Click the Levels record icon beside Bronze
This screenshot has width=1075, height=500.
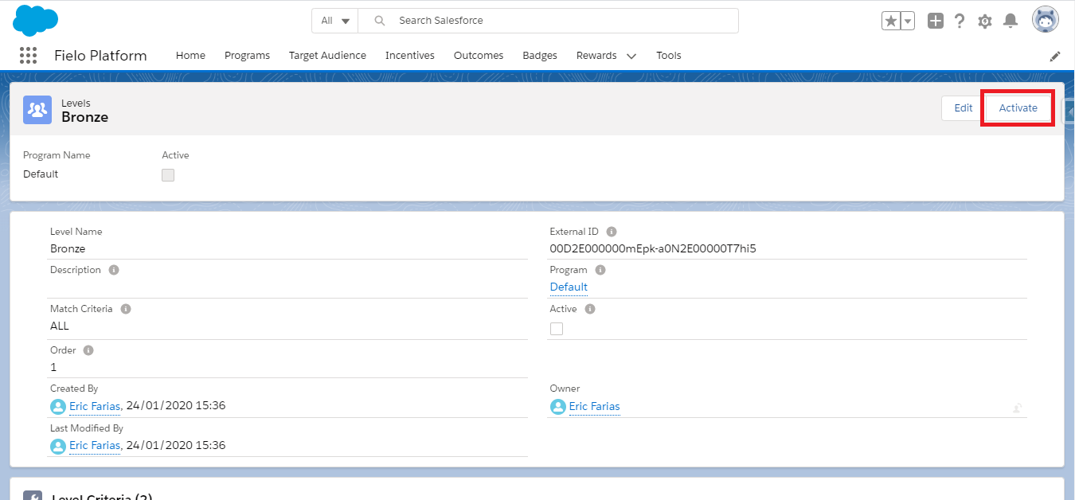tap(37, 110)
